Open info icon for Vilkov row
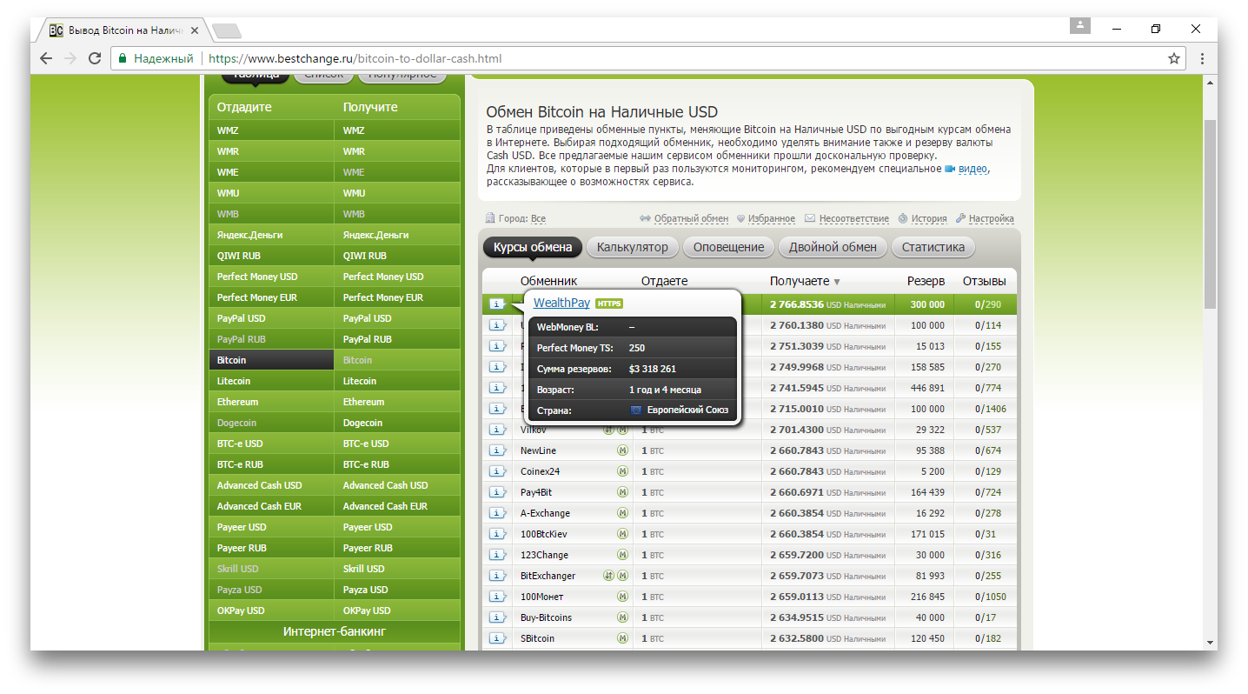The image size is (1248, 694). click(x=497, y=430)
